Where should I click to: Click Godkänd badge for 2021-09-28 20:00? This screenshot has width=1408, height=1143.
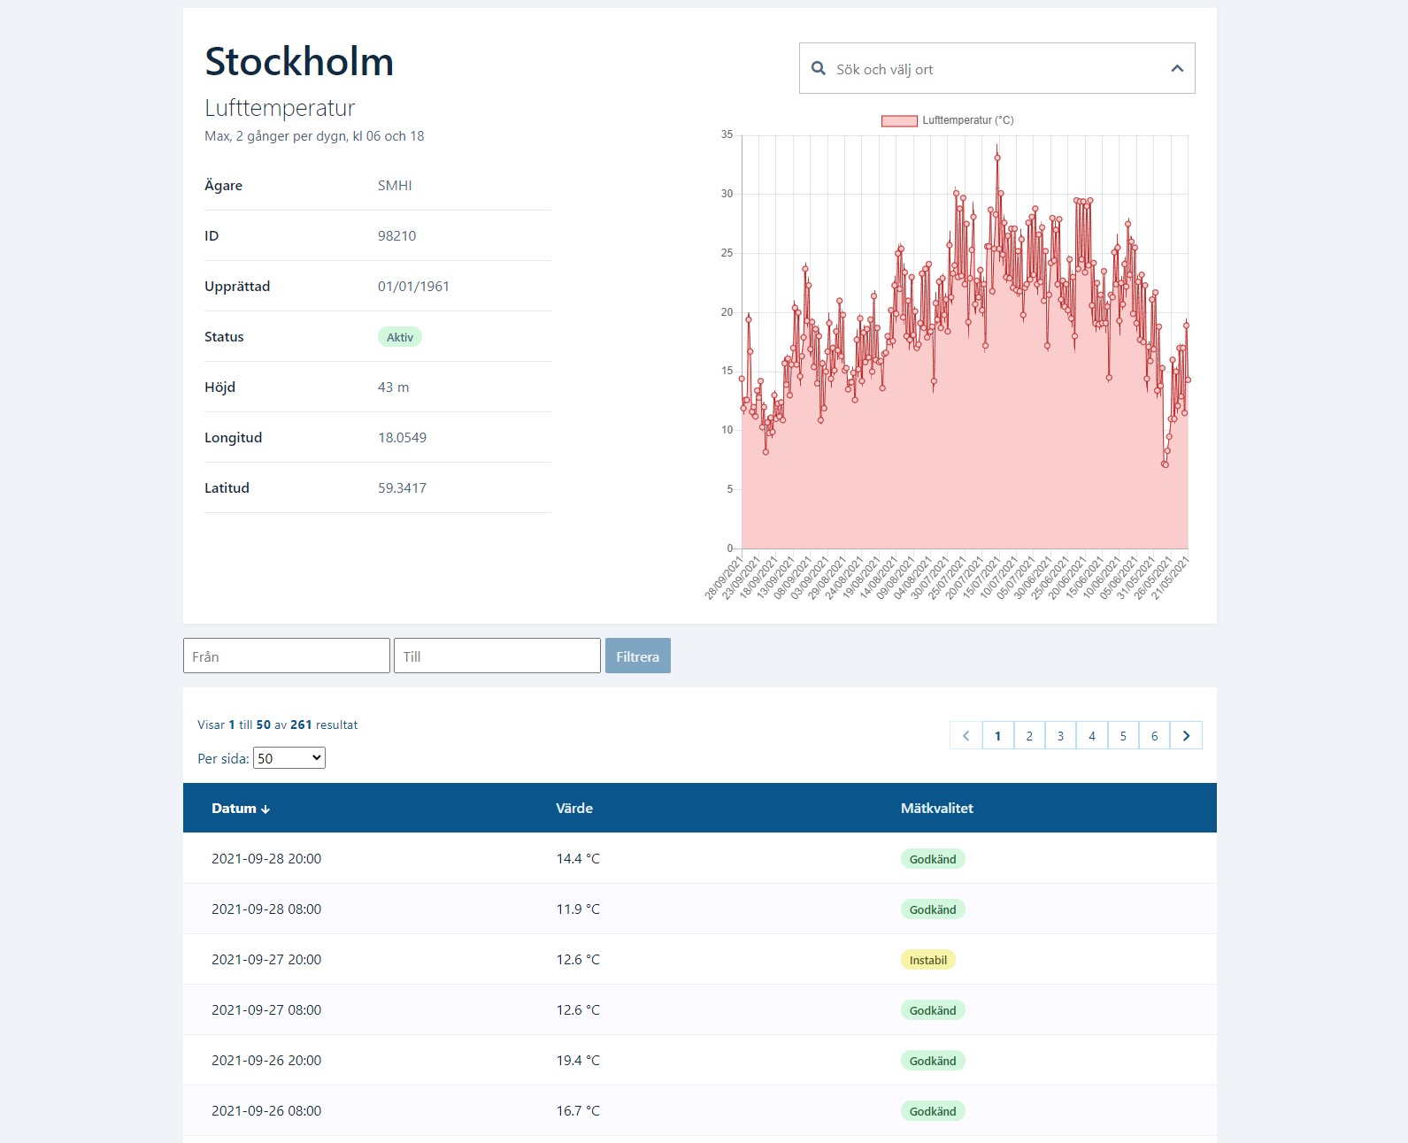click(x=933, y=859)
